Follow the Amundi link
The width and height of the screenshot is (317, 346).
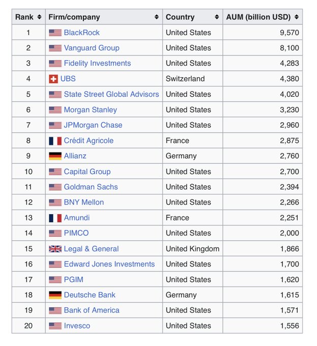click(x=77, y=218)
